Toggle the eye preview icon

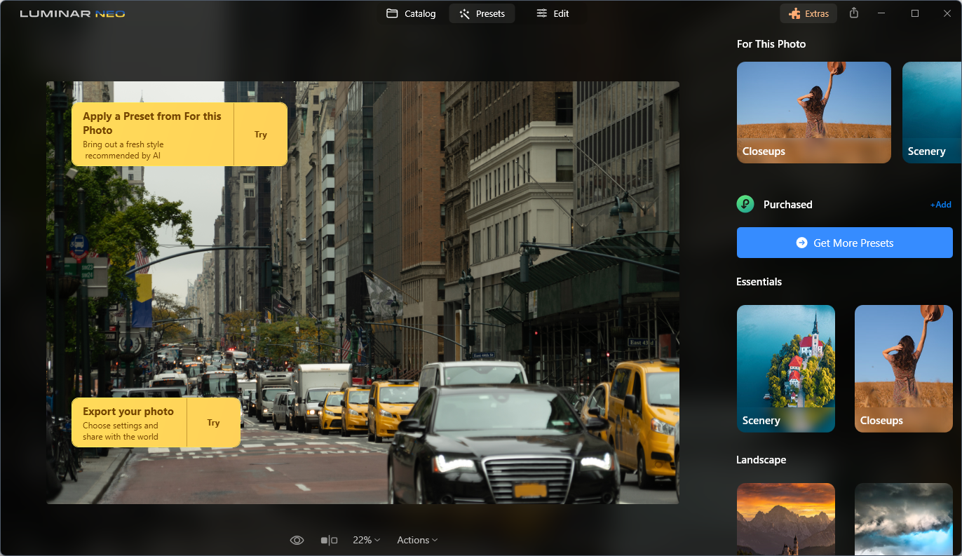coord(297,540)
